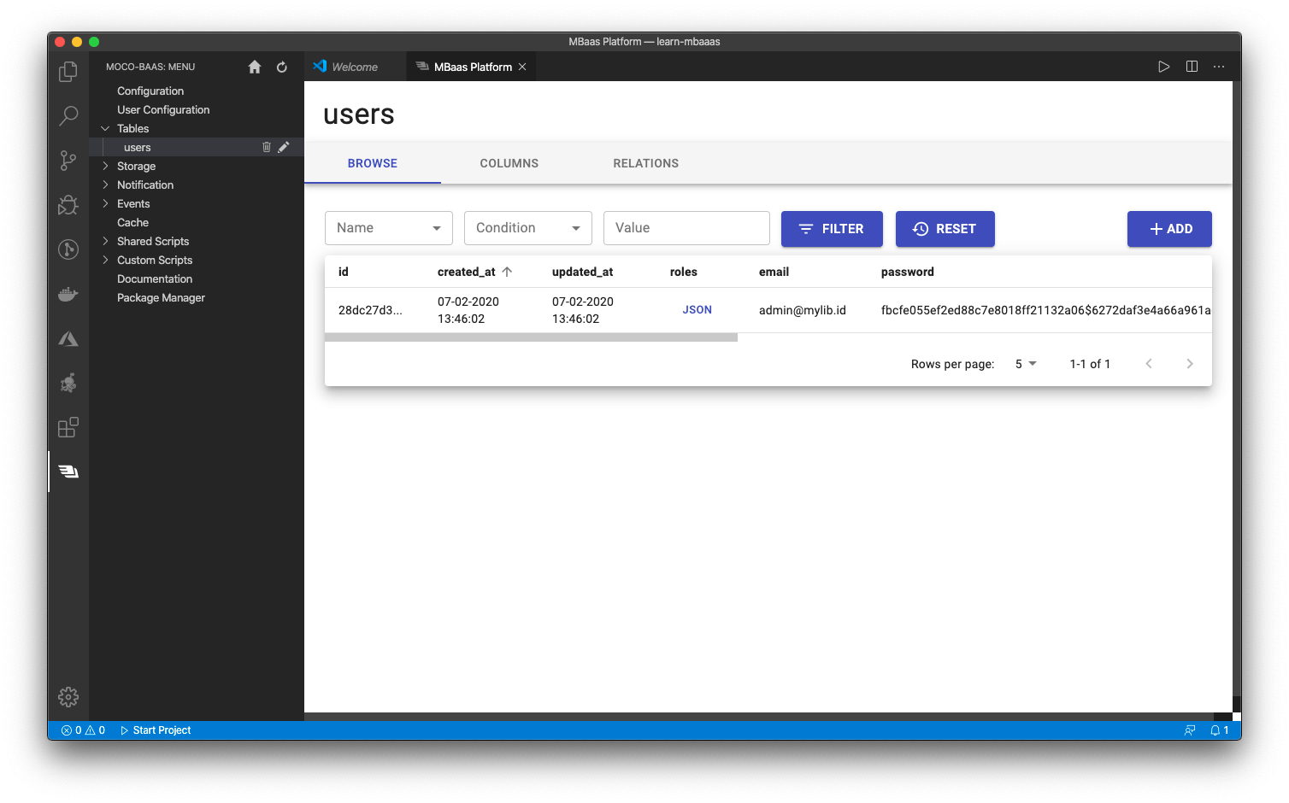Click the home icon in MOCO-BAAS menu

tap(255, 67)
